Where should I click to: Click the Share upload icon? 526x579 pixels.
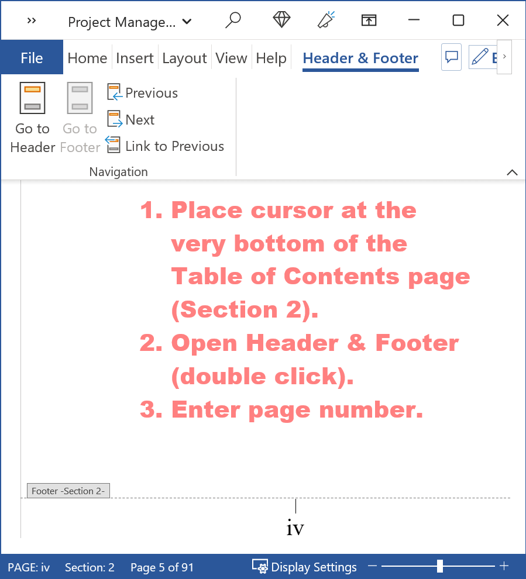pos(369,20)
